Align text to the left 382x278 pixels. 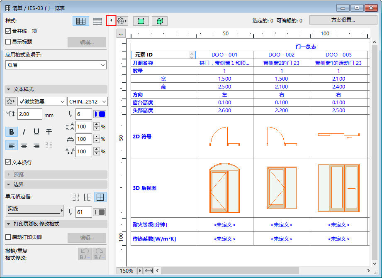12,145
